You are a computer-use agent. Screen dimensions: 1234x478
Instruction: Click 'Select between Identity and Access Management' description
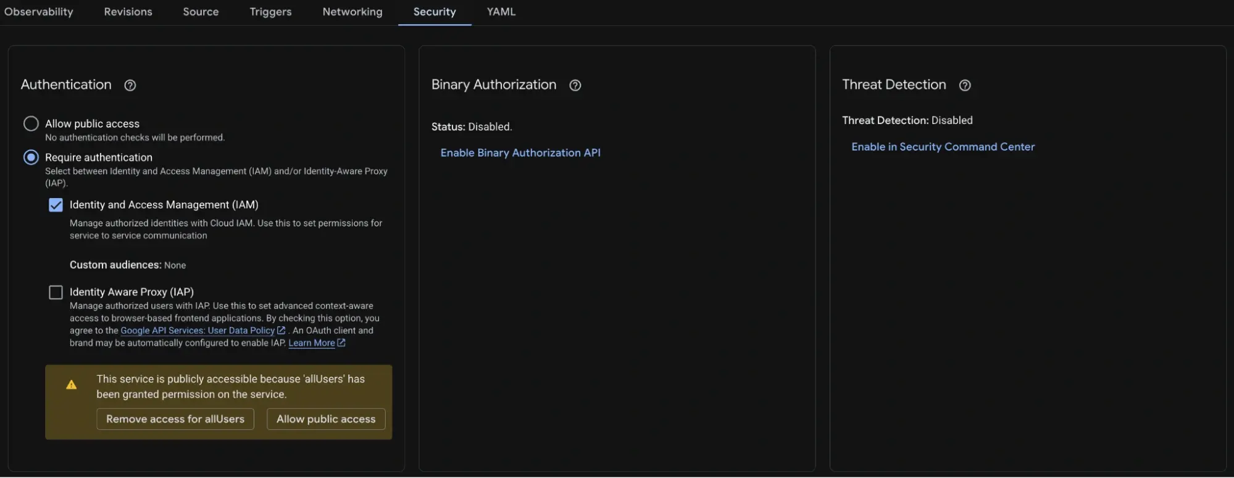216,177
